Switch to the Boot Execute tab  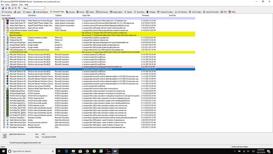pos(102,12)
